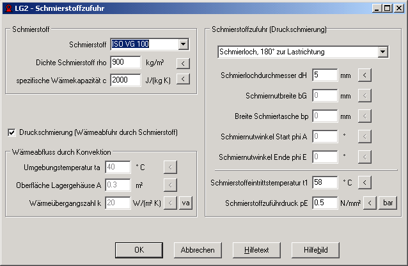Viewport: 408px width, 266px height.
Task: Click the greyed '<' button for Umgebungstemperatur ta
Action: [170, 167]
